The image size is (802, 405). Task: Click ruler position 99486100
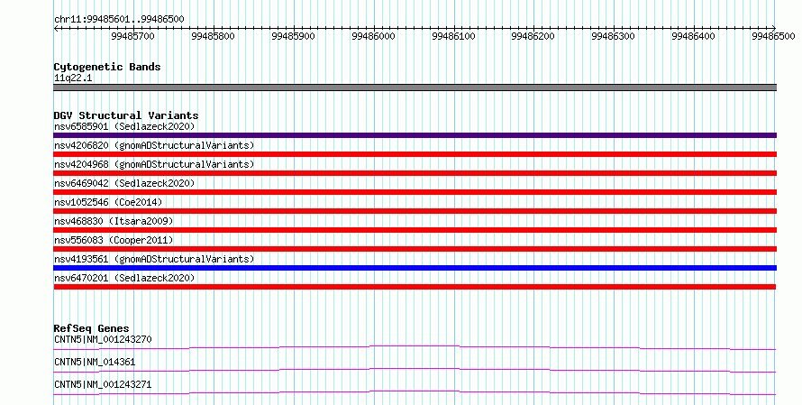[x=453, y=36]
